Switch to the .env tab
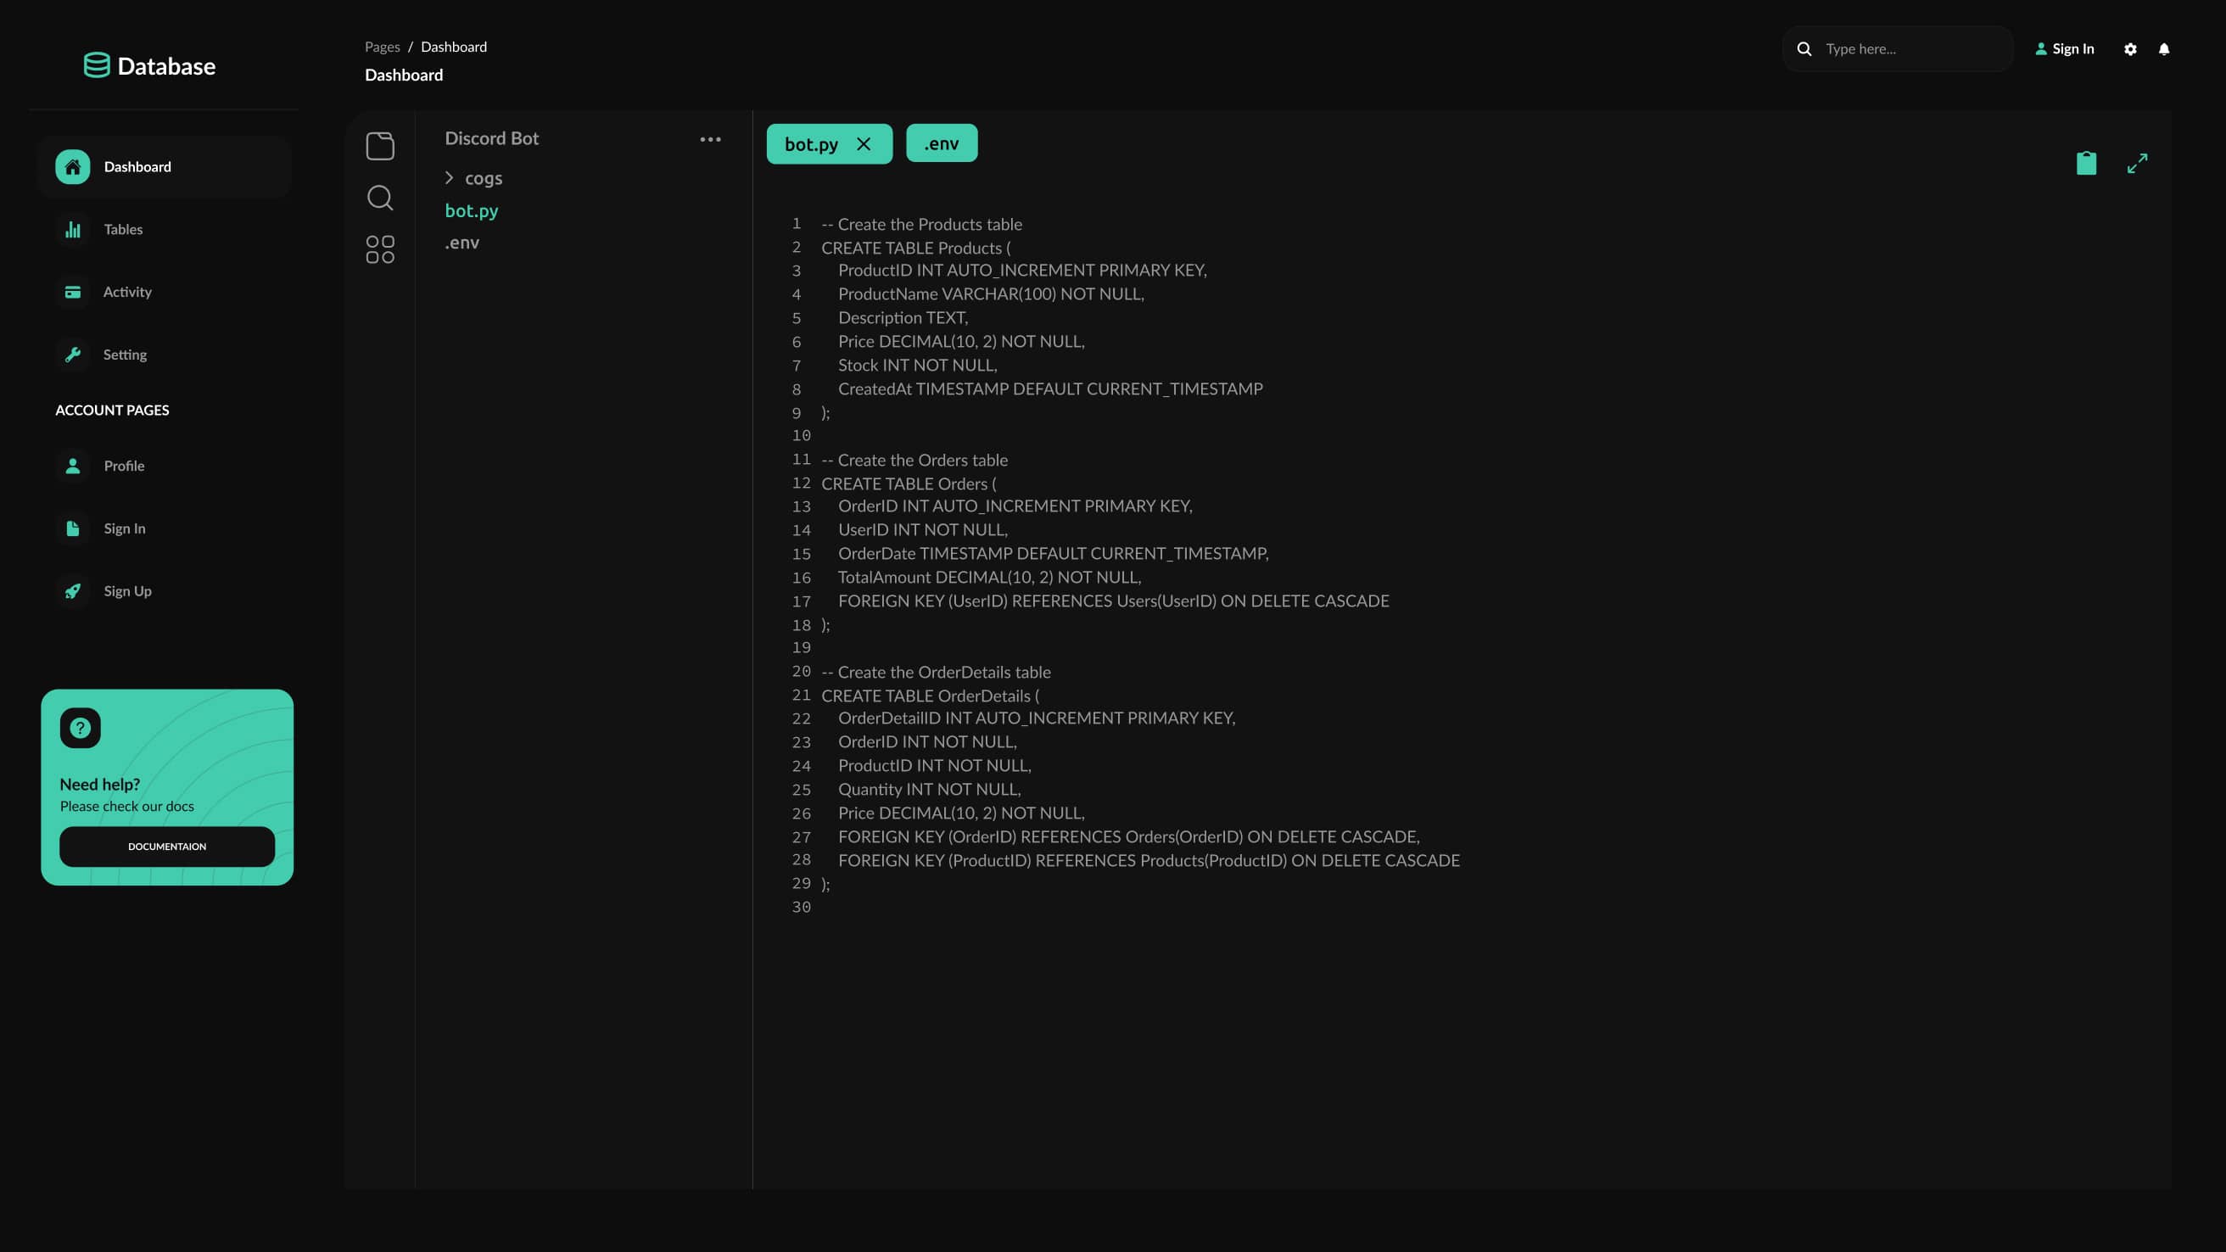This screenshot has height=1252, width=2226. click(941, 143)
